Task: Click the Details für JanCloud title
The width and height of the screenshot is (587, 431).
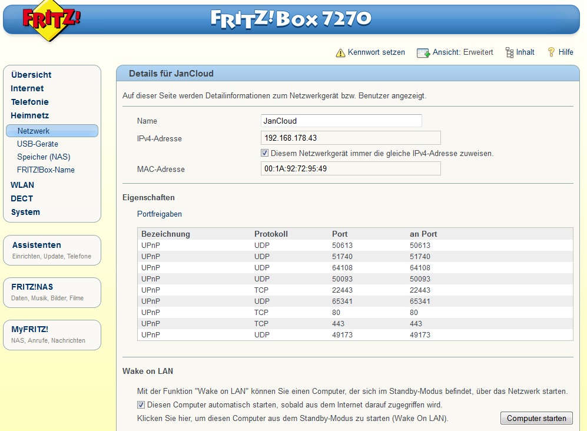Action: click(171, 74)
